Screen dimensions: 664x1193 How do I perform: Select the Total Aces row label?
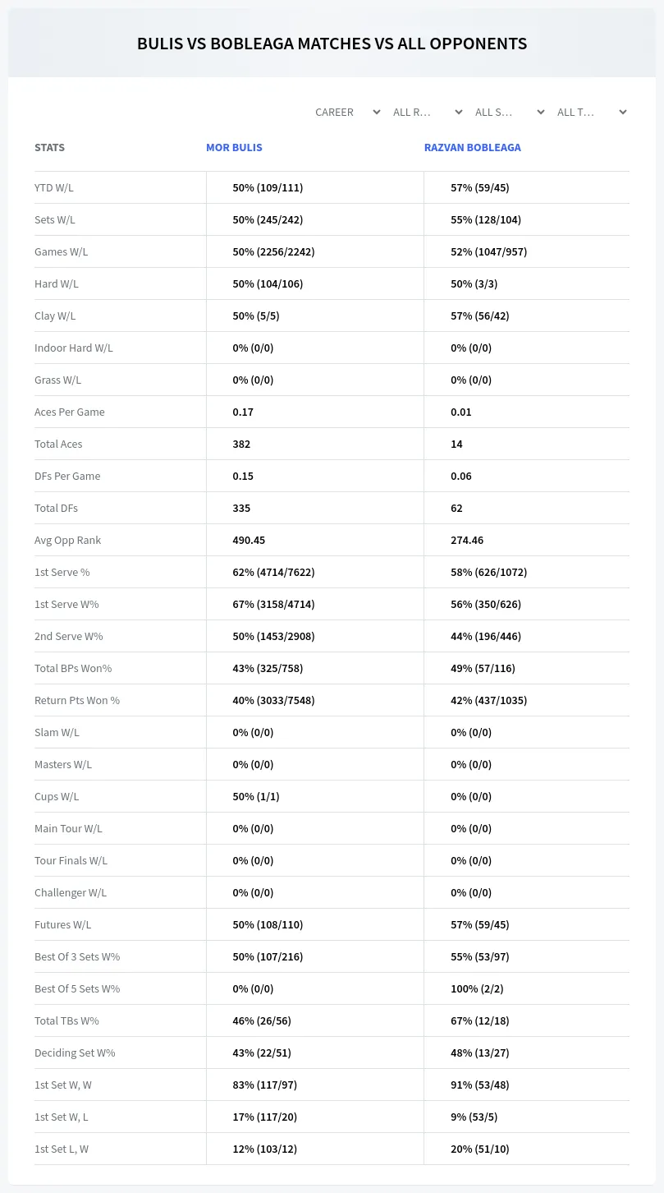coord(58,444)
